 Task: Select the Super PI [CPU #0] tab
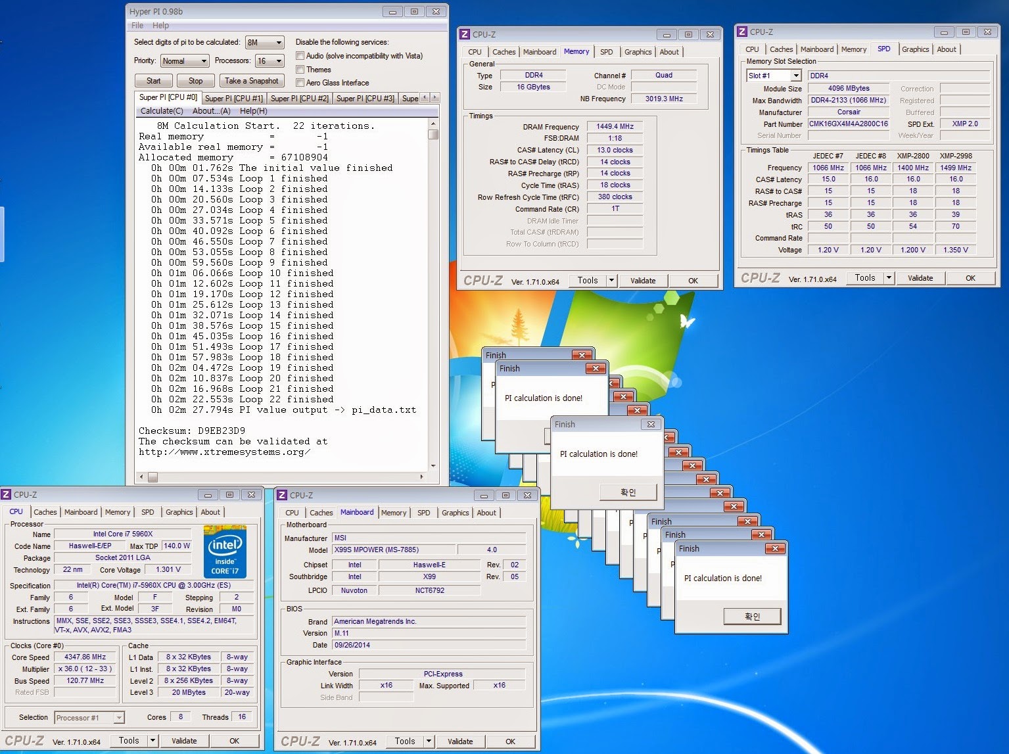[x=168, y=97]
